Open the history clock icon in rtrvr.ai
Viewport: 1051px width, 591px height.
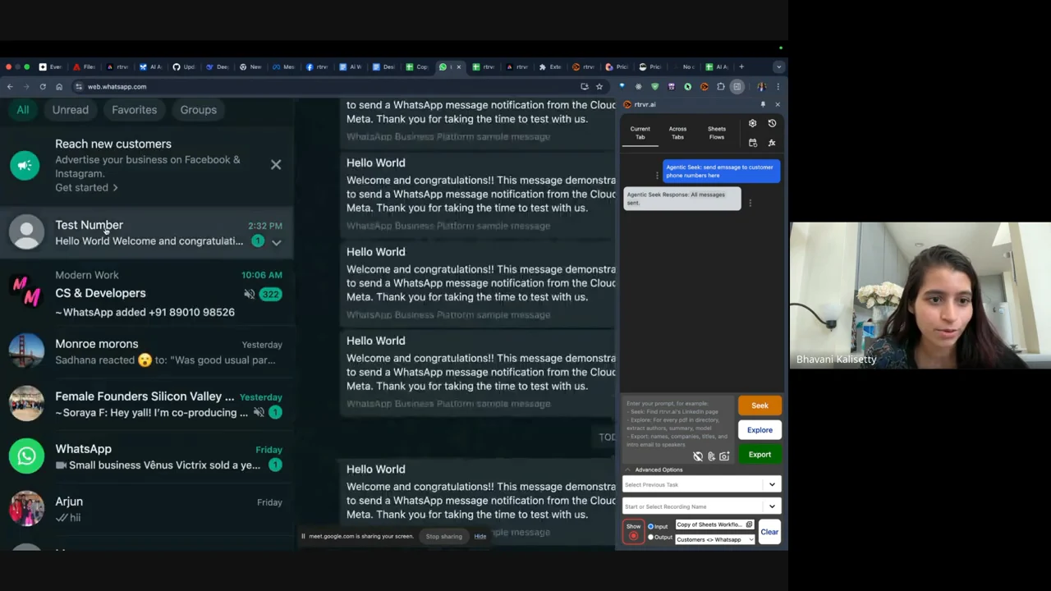point(772,123)
